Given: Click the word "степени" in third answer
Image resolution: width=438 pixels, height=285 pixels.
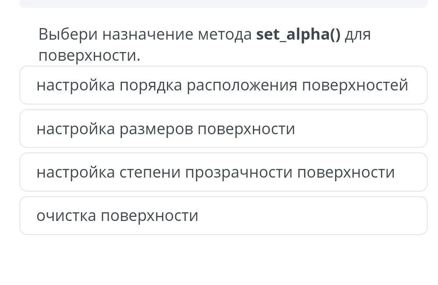Looking at the screenshot, I should point(150,172).
